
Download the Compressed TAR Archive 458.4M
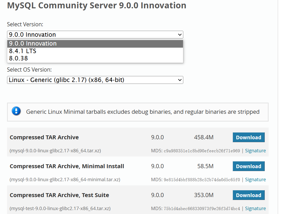click(x=249, y=137)
